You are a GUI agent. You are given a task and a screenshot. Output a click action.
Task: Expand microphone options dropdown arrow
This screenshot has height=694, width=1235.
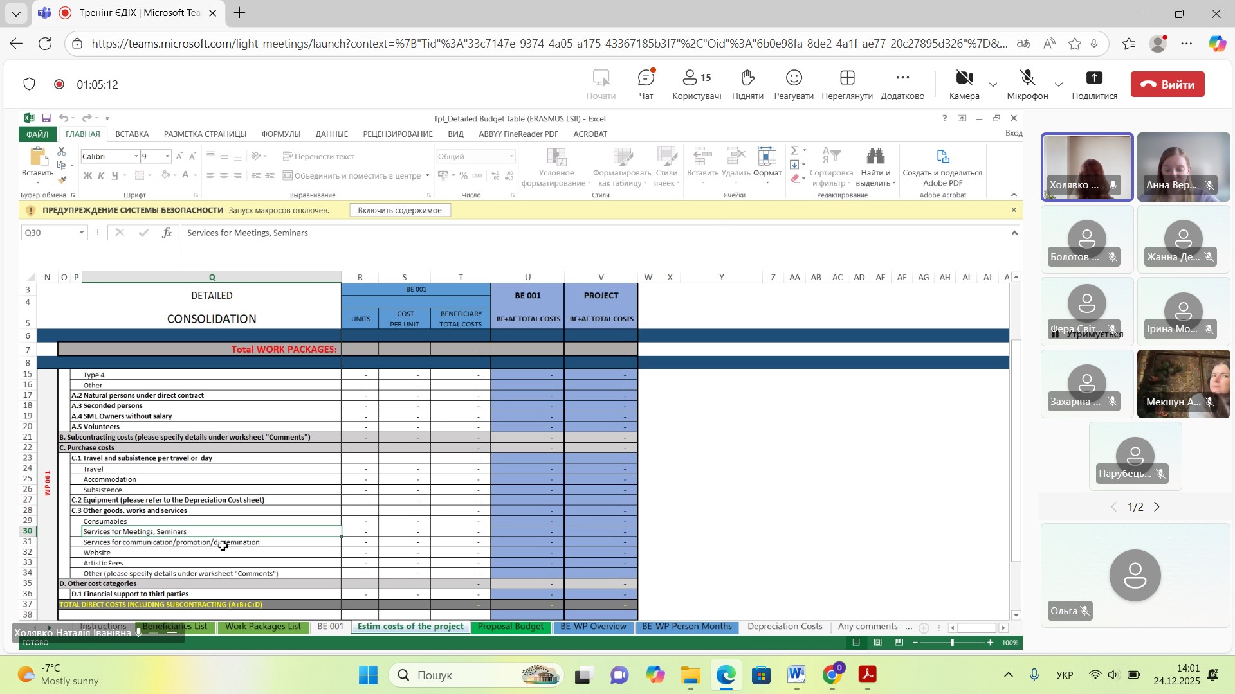tap(1059, 85)
